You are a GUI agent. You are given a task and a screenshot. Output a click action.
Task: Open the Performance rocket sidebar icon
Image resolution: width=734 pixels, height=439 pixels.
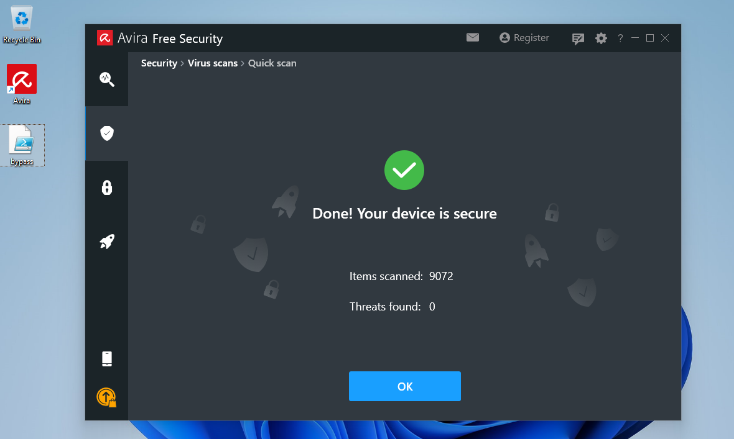tap(107, 242)
